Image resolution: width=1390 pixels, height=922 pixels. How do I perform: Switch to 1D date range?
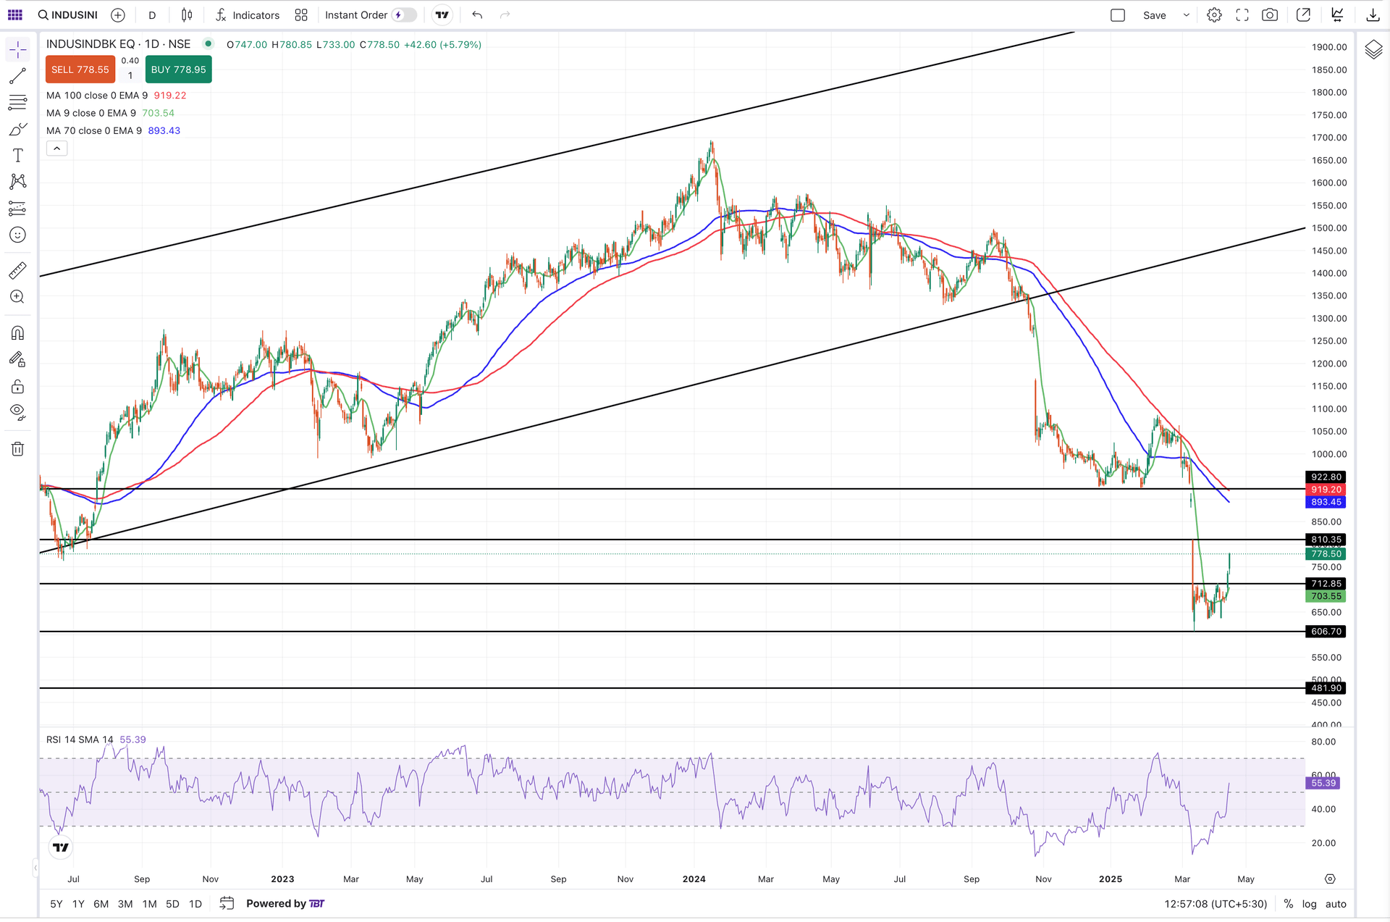195,904
